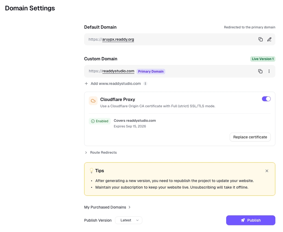Click the Publish button

(x=251, y=220)
